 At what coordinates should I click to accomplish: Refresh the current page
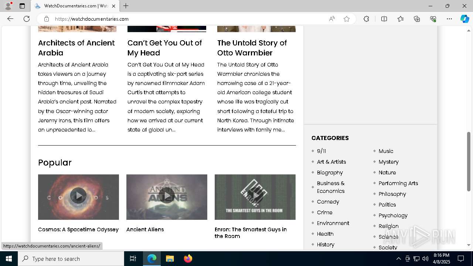pyautogui.click(x=27, y=19)
